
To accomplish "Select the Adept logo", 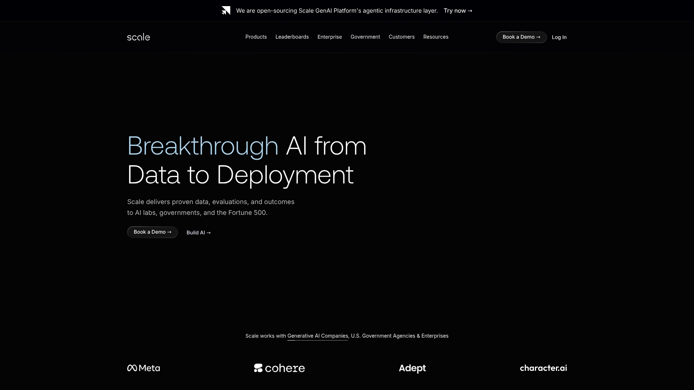I will tap(412, 368).
